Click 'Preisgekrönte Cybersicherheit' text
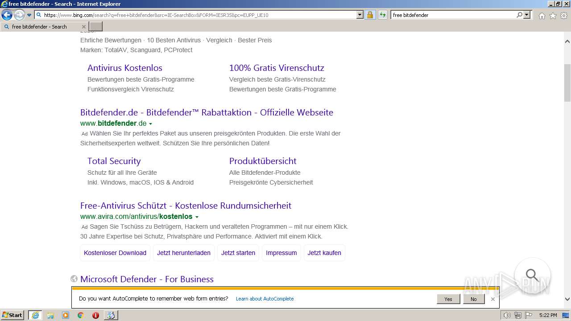Screen dimensions: 571x321 [271, 182]
